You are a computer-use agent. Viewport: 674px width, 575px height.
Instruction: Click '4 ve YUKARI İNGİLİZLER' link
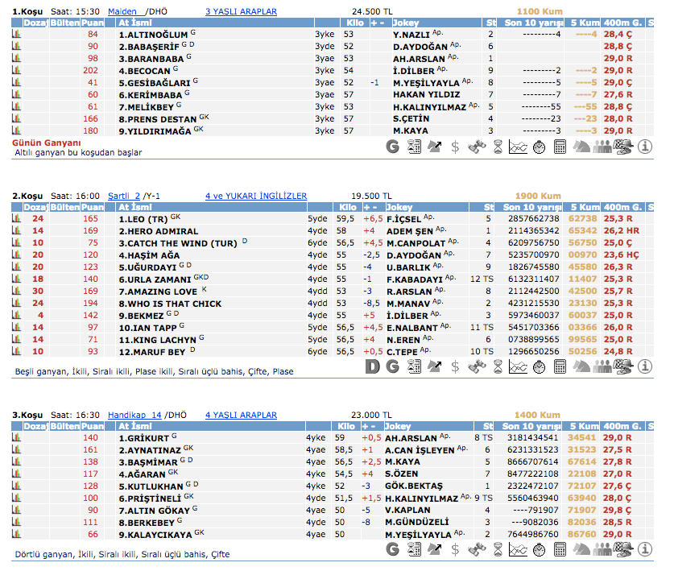pos(255,196)
